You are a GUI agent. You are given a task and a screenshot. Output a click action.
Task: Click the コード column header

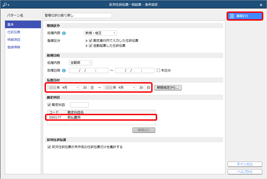pyautogui.click(x=57, y=112)
